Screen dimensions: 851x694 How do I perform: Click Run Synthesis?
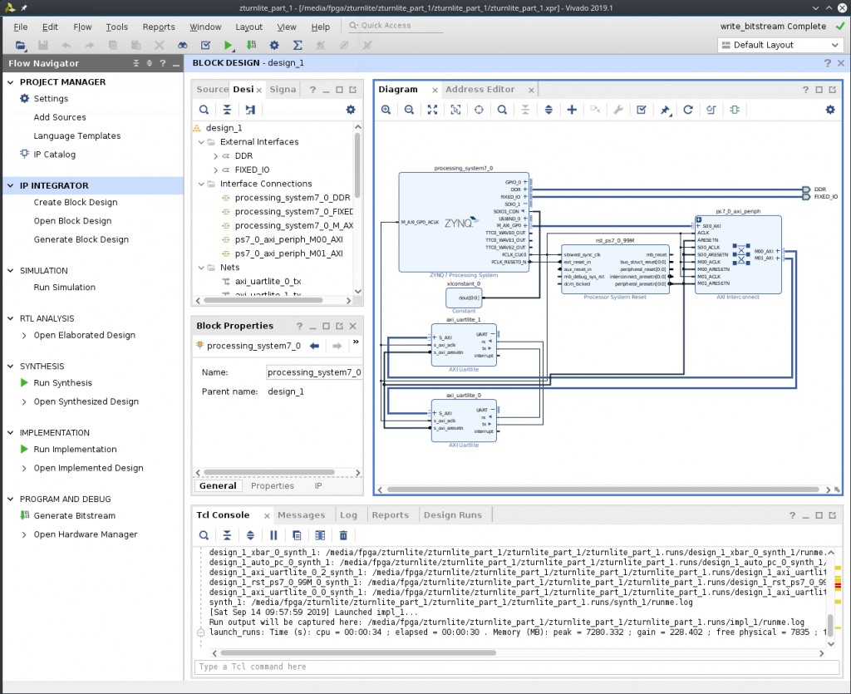pos(62,383)
